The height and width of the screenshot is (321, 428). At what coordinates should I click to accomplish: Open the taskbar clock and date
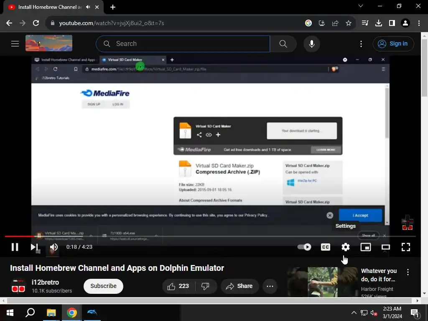(x=392, y=313)
